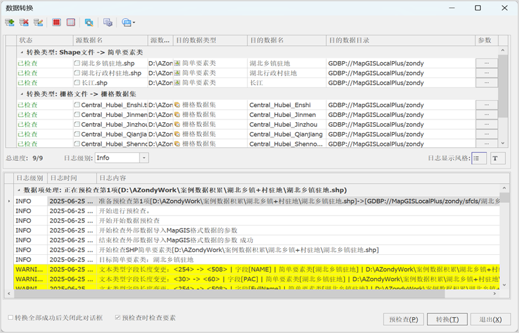This screenshot has height=333, width=519.
Task: Click raster dataset type icon in Central_Hubei_Jinmen row
Action: coord(177,115)
